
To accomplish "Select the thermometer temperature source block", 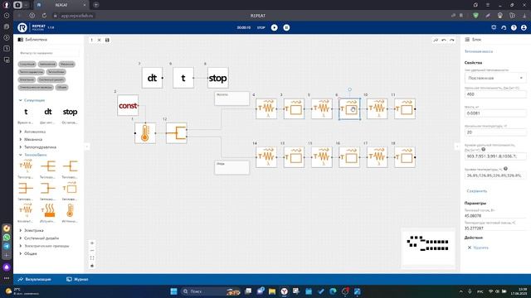I will tap(145, 133).
